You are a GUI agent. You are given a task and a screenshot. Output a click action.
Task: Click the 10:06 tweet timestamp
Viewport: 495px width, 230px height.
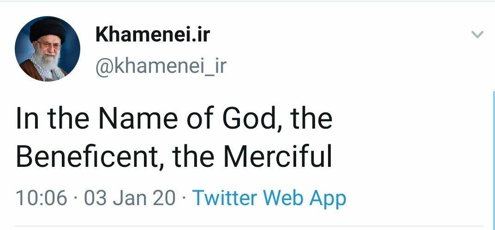tap(42, 198)
